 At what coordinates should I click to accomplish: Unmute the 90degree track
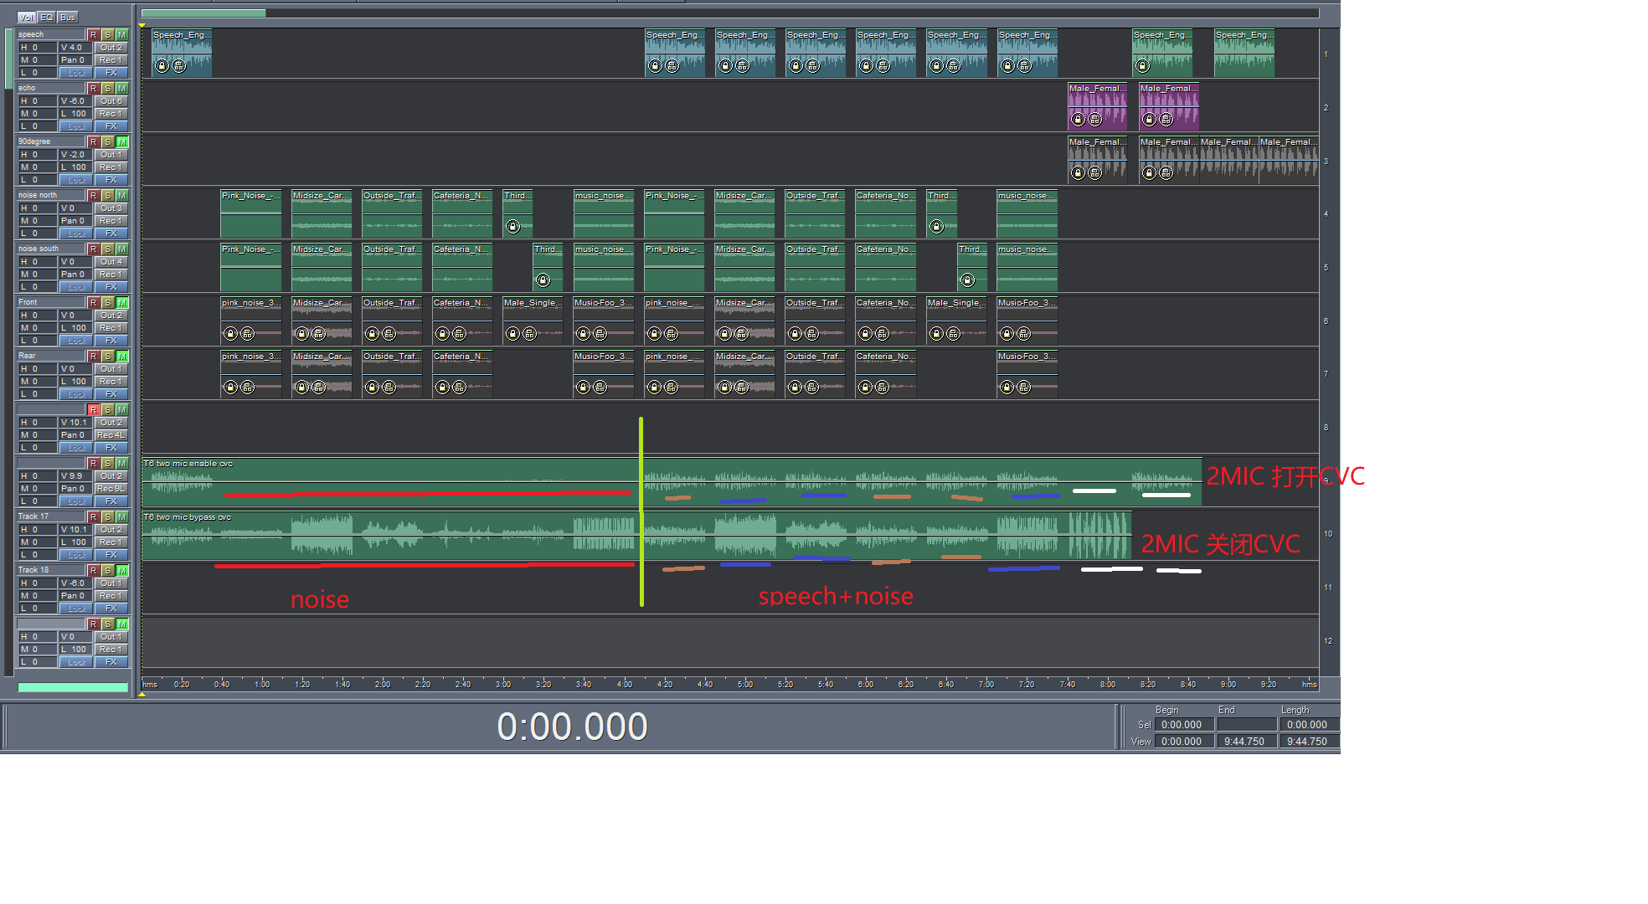[122, 141]
